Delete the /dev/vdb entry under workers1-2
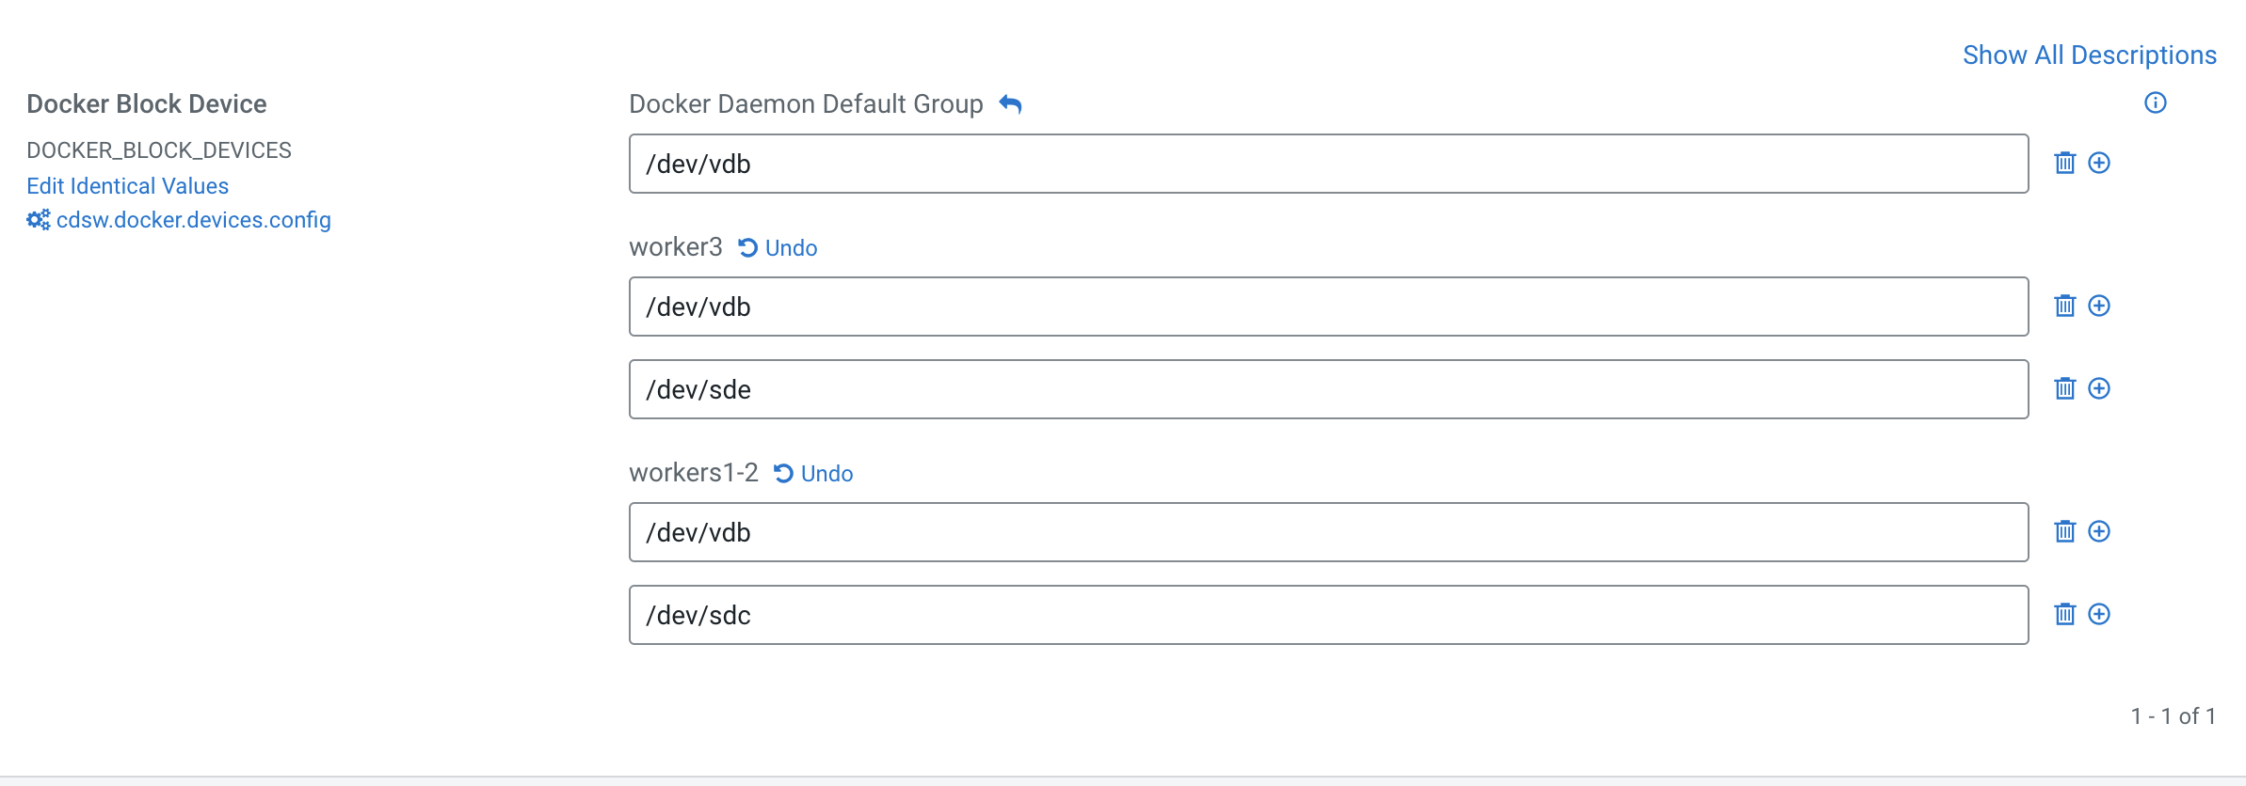The image size is (2246, 786). (2067, 531)
